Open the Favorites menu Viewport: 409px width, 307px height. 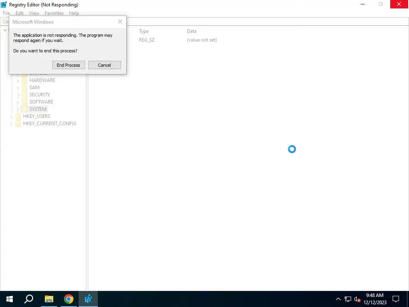54,13
